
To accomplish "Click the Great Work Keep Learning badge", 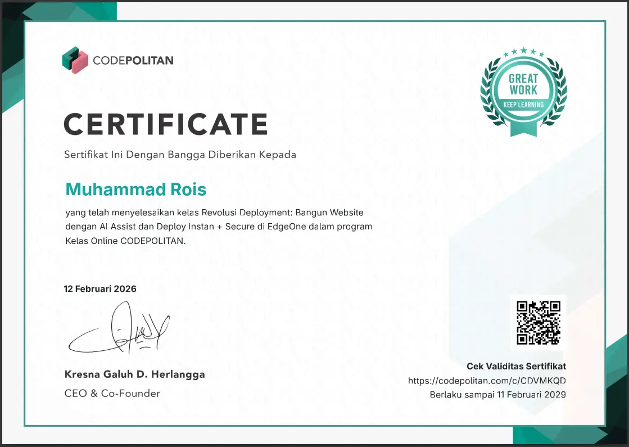I will (523, 92).
